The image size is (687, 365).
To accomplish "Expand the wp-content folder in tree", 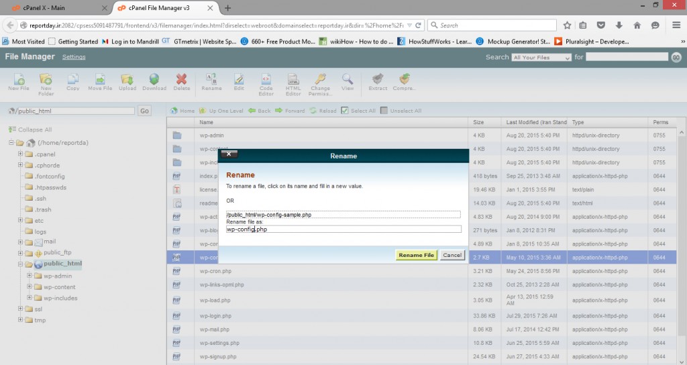I will coord(30,287).
